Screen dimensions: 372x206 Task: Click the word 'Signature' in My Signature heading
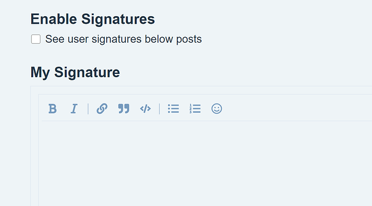click(87, 72)
